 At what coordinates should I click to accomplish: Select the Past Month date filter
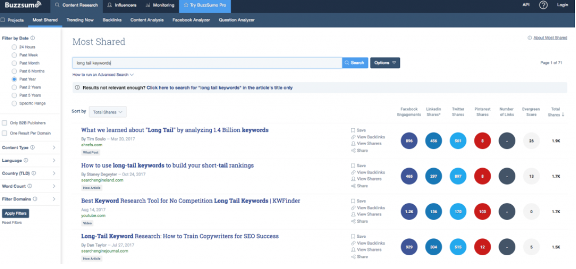[14, 63]
